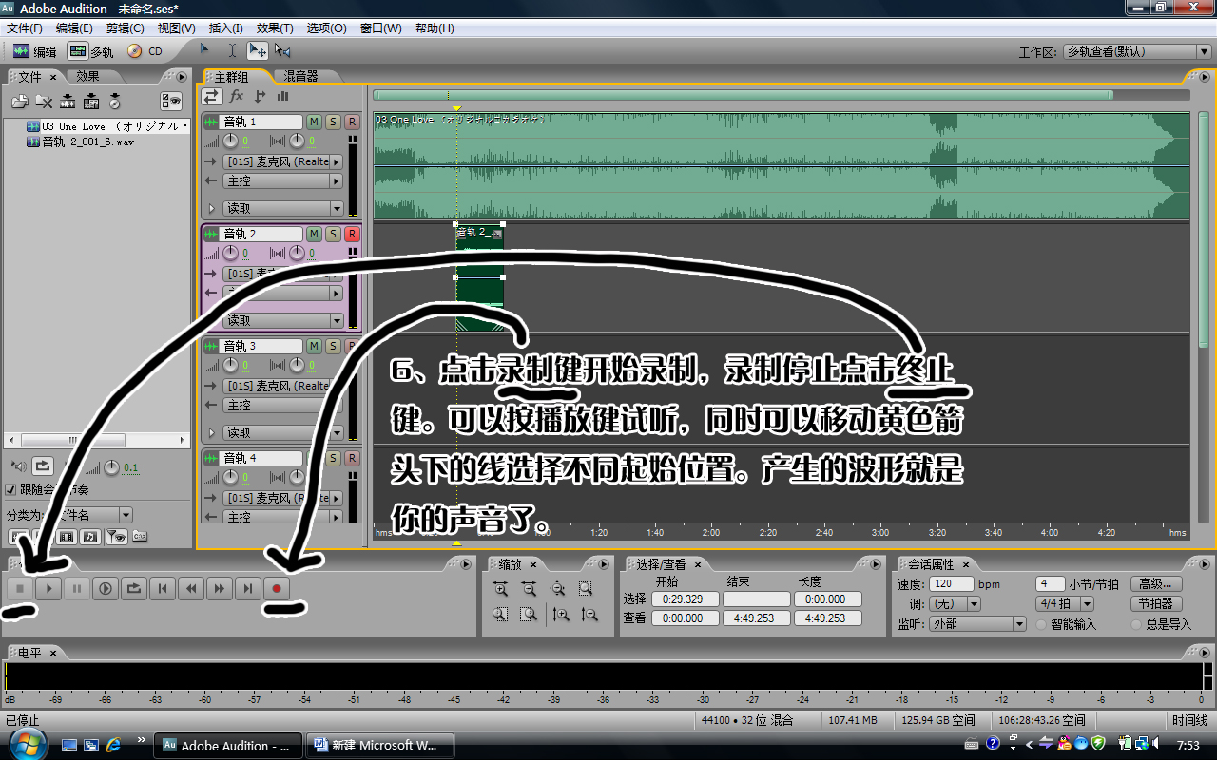
Task: Open CD view from toolbar
Action: click(145, 51)
